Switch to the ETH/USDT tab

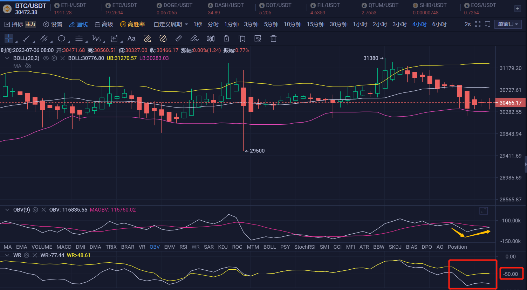click(x=70, y=9)
